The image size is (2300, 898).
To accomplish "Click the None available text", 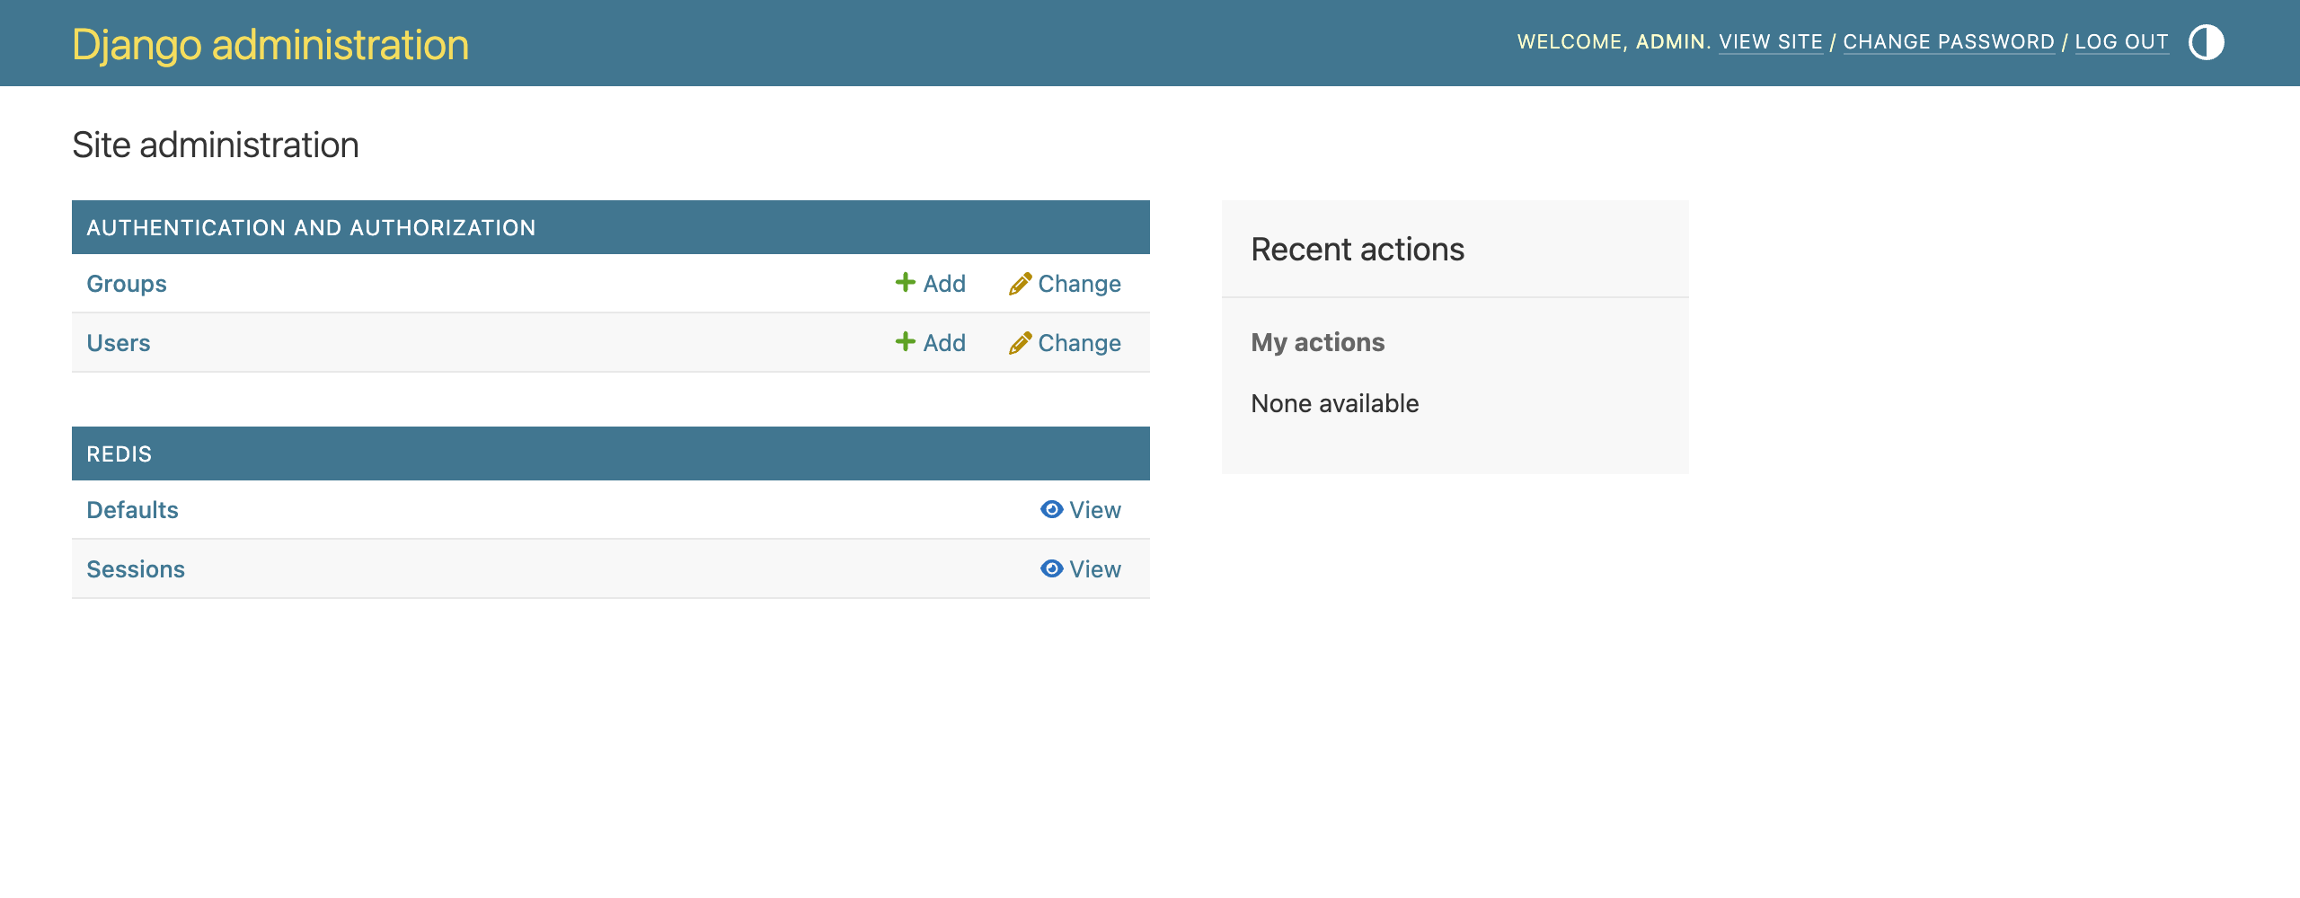I will (x=1335, y=404).
